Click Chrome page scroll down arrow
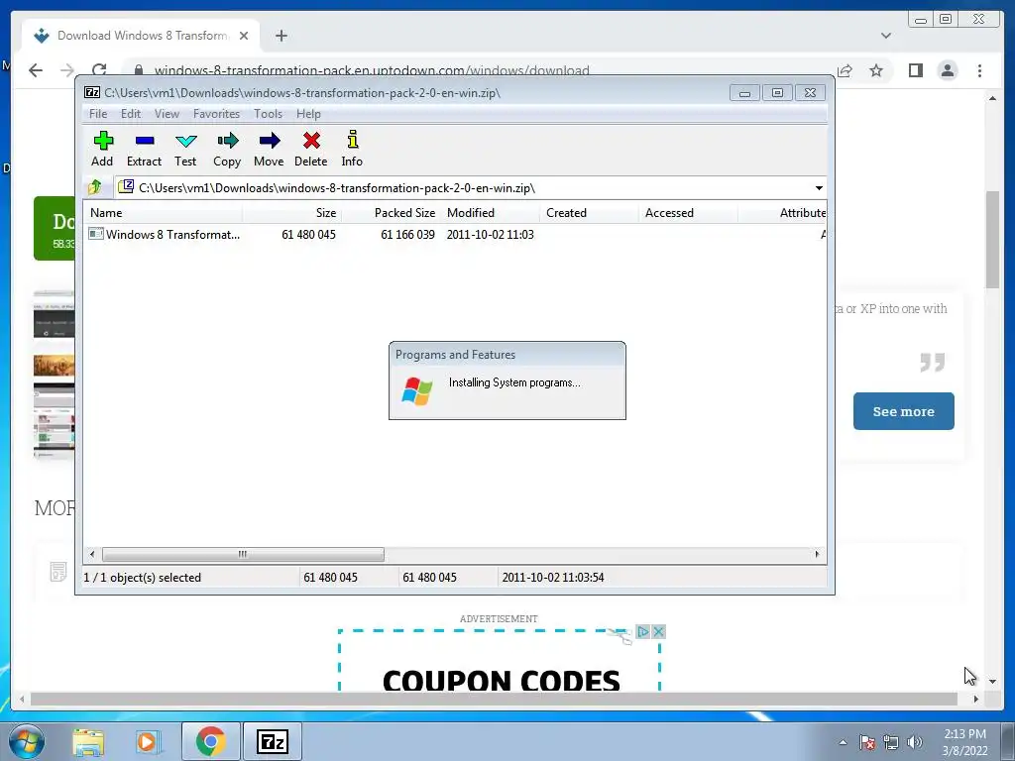The image size is (1015, 761). click(x=992, y=682)
